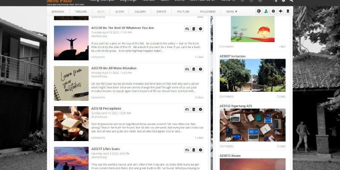Switch to the TIMELINE tab
Image resolution: width=340 pixels, height=170 pixels.
[81, 11]
